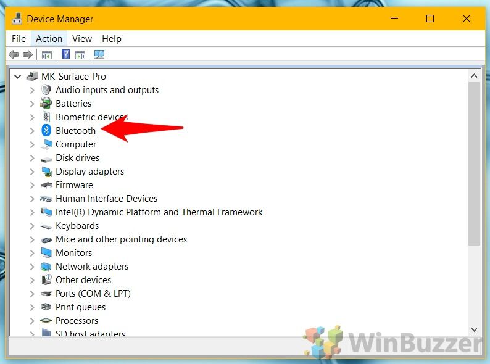Screen dimensions: 490x364
Task: Click the Computer category icon
Action: click(x=47, y=144)
